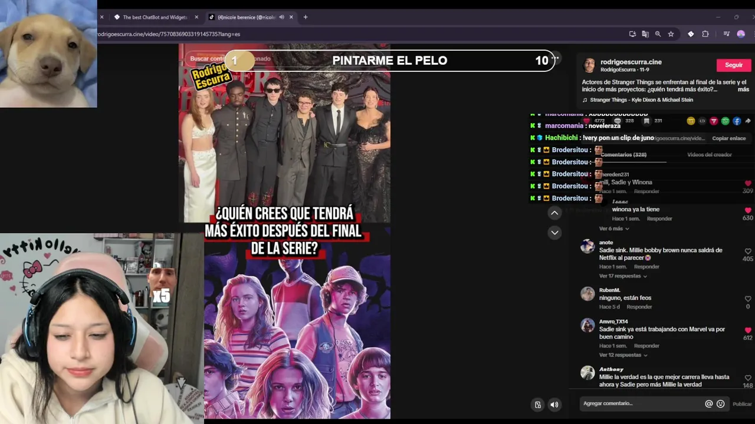The width and height of the screenshot is (755, 424).
Task: Open anote's commenter avatar
Action: [x=587, y=246]
